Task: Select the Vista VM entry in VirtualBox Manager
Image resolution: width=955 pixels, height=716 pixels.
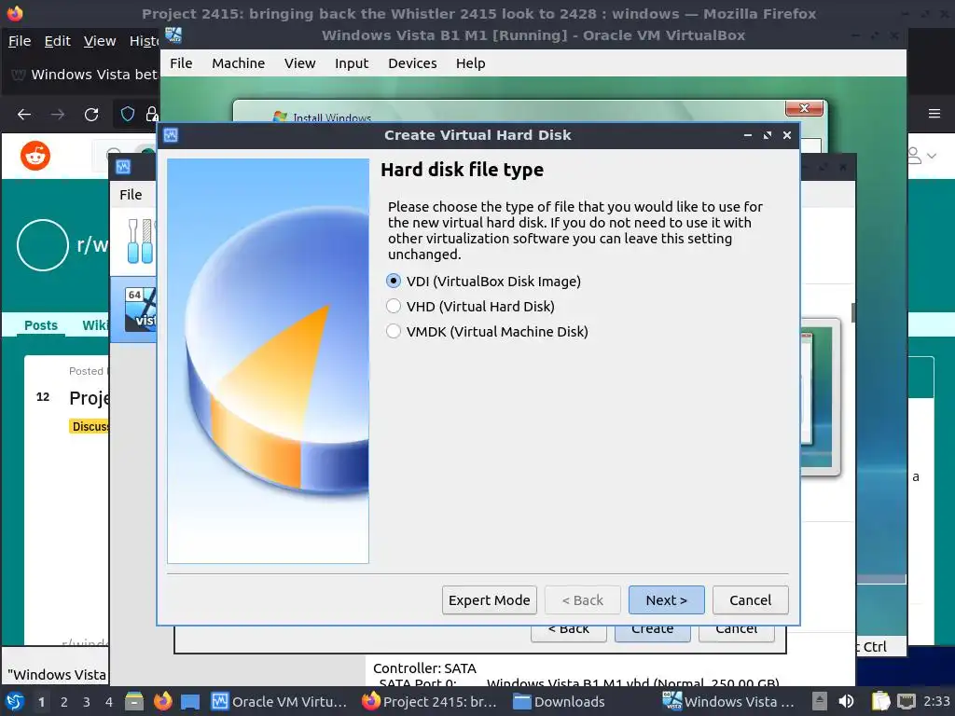Action: [134, 310]
